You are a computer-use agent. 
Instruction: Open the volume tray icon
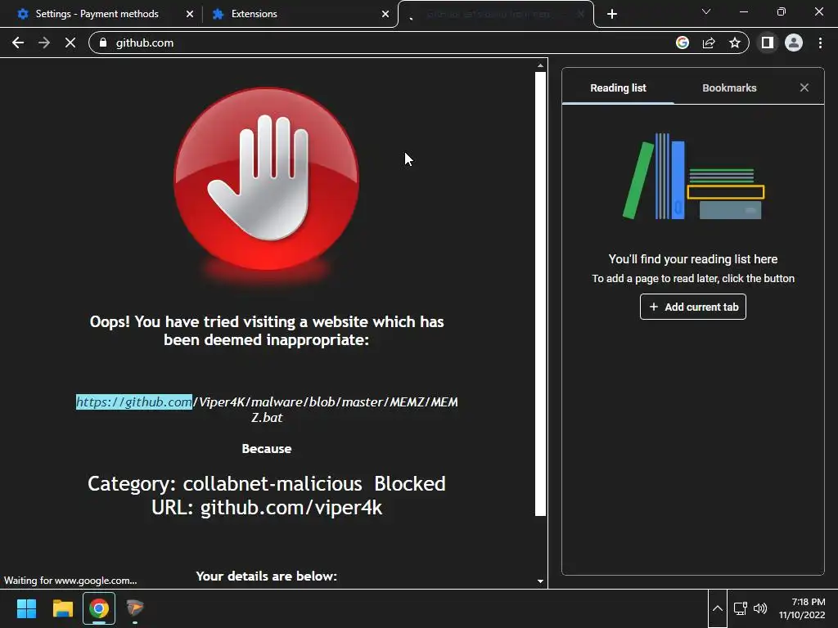point(760,608)
